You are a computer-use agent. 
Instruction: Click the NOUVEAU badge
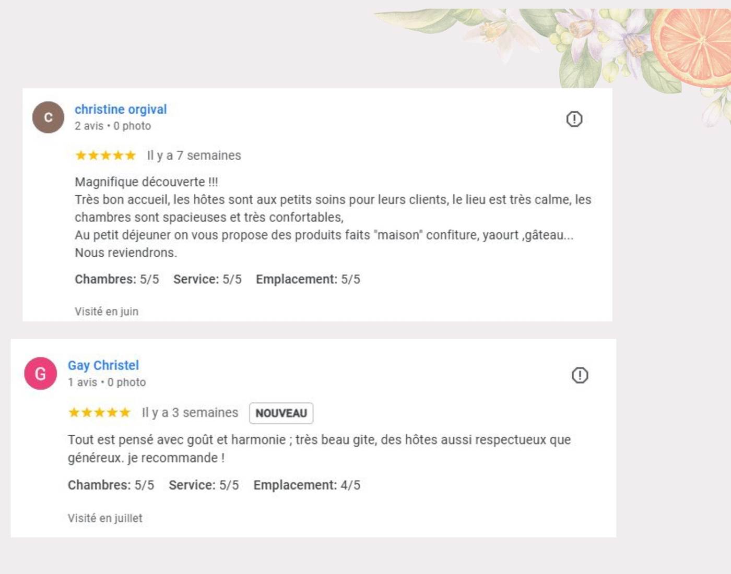[281, 413]
